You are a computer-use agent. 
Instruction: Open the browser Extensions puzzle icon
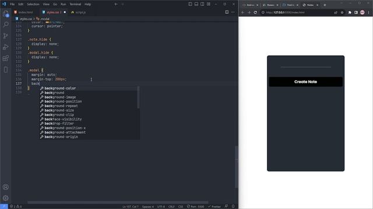click(x=350, y=12)
